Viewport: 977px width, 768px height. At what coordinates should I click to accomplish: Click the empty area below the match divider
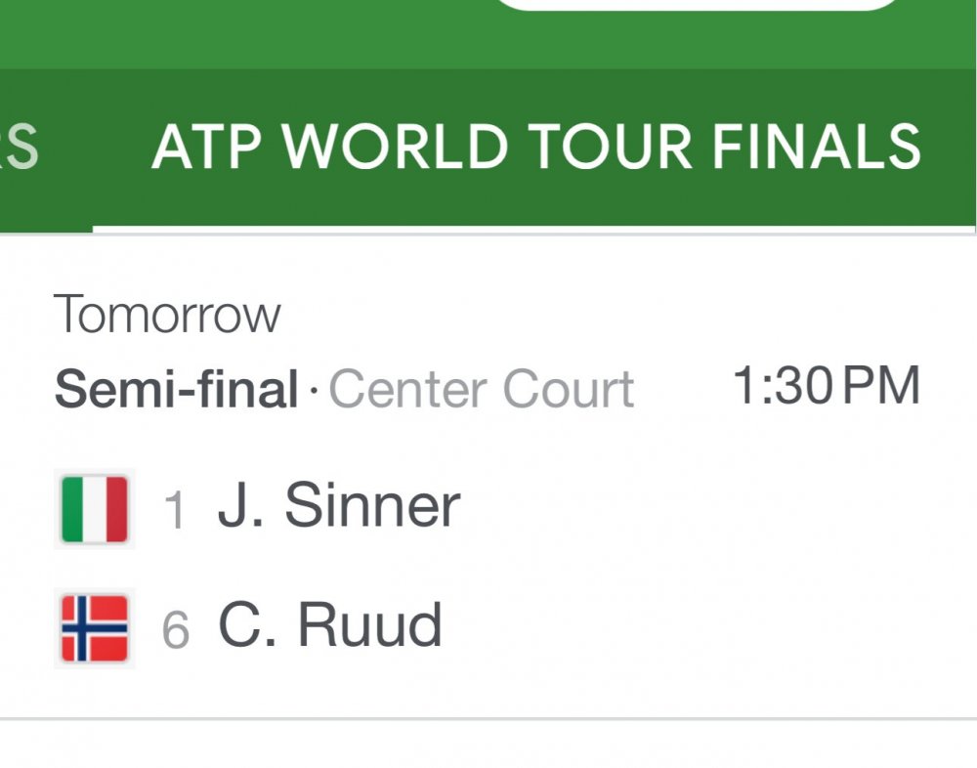pos(488,747)
